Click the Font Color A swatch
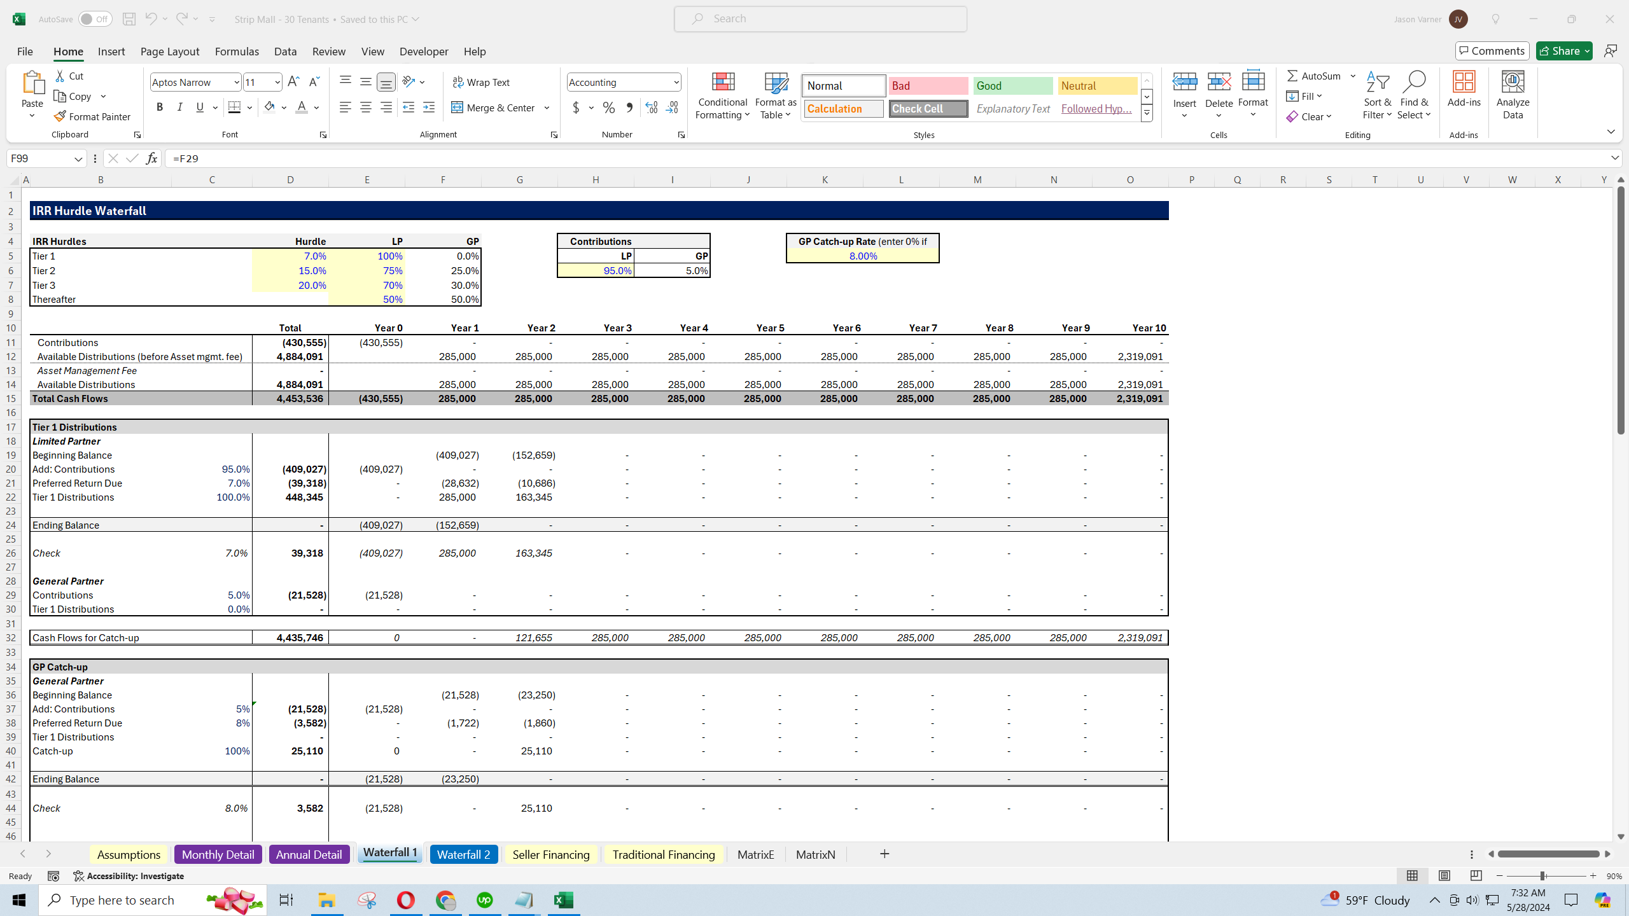The width and height of the screenshot is (1629, 916). [302, 108]
